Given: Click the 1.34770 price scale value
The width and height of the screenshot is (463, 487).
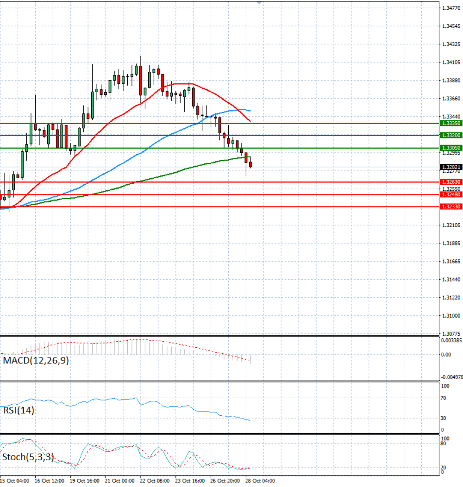Looking at the screenshot, I should (x=451, y=8).
